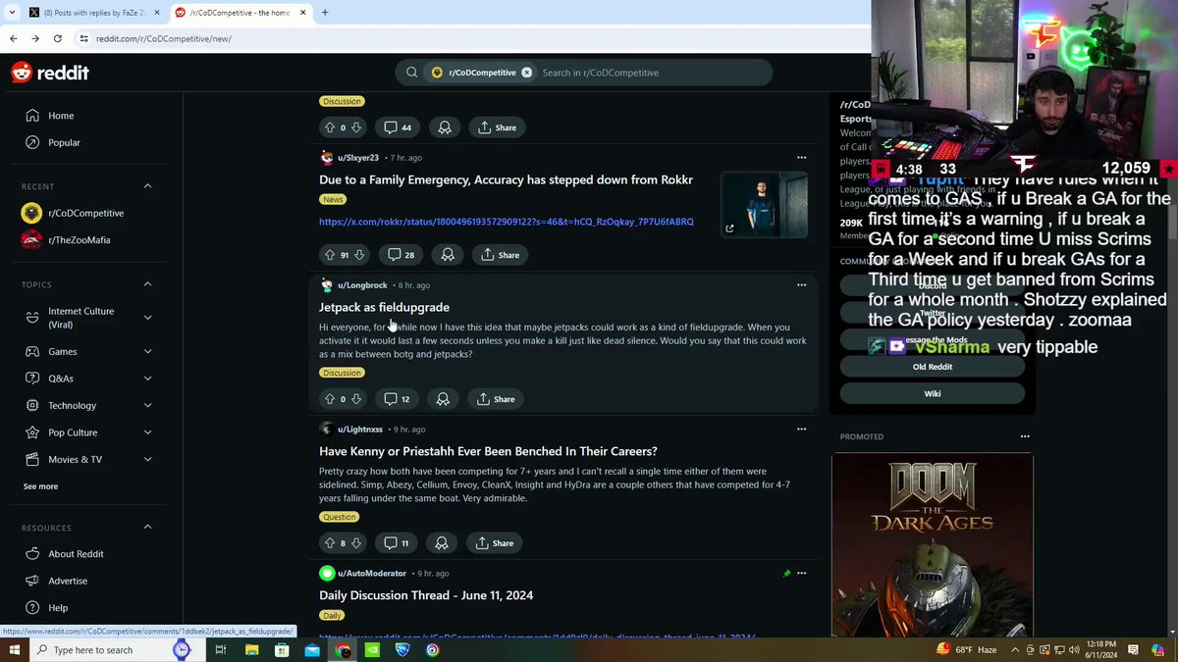1178x662 pixels.
Task: Click the Wiki button
Action: tap(932, 393)
